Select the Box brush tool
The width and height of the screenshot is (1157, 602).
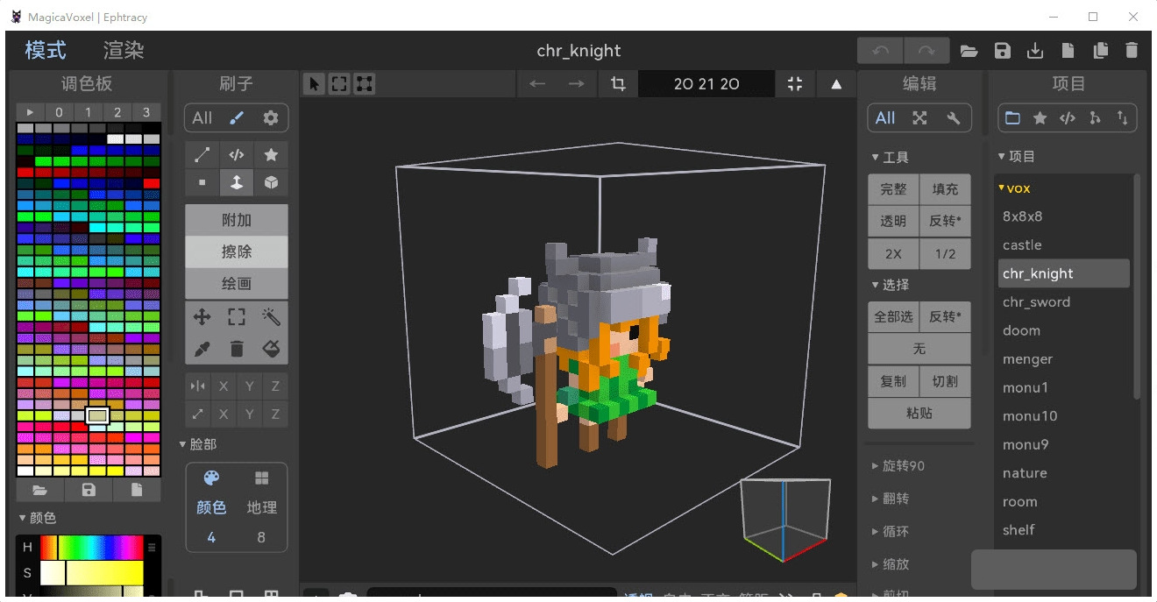[271, 182]
